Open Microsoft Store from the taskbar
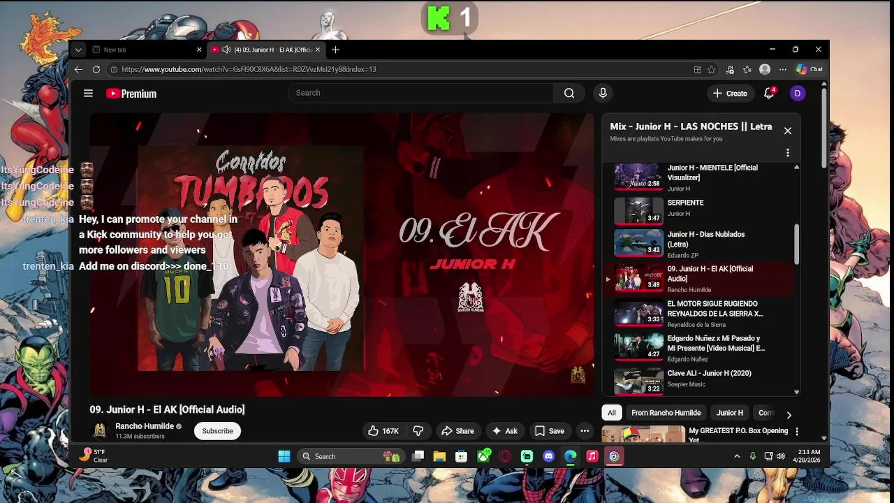 tap(461, 456)
